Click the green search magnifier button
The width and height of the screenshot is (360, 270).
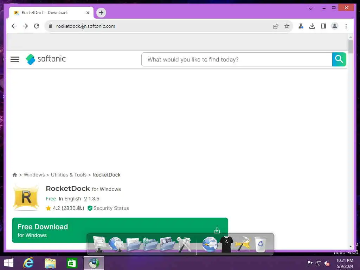[x=339, y=59]
